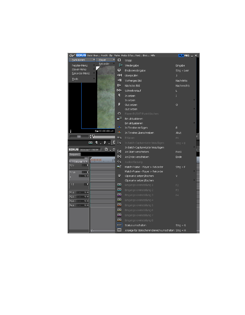245x315 pixels.
Task: Open the Marke menu
Action: pos(117,55)
